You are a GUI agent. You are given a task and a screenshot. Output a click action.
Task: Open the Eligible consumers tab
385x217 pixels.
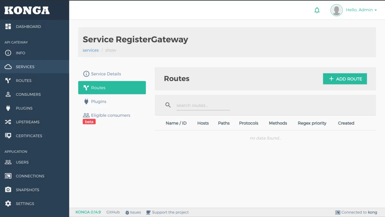[110, 115]
